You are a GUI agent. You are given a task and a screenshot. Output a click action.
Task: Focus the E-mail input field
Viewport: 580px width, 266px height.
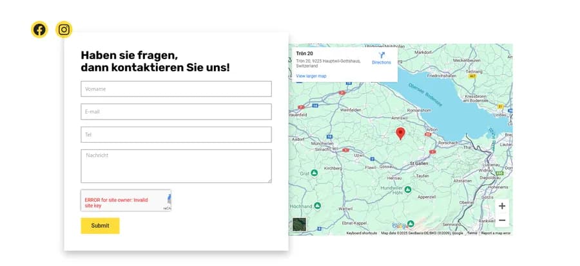tap(176, 112)
